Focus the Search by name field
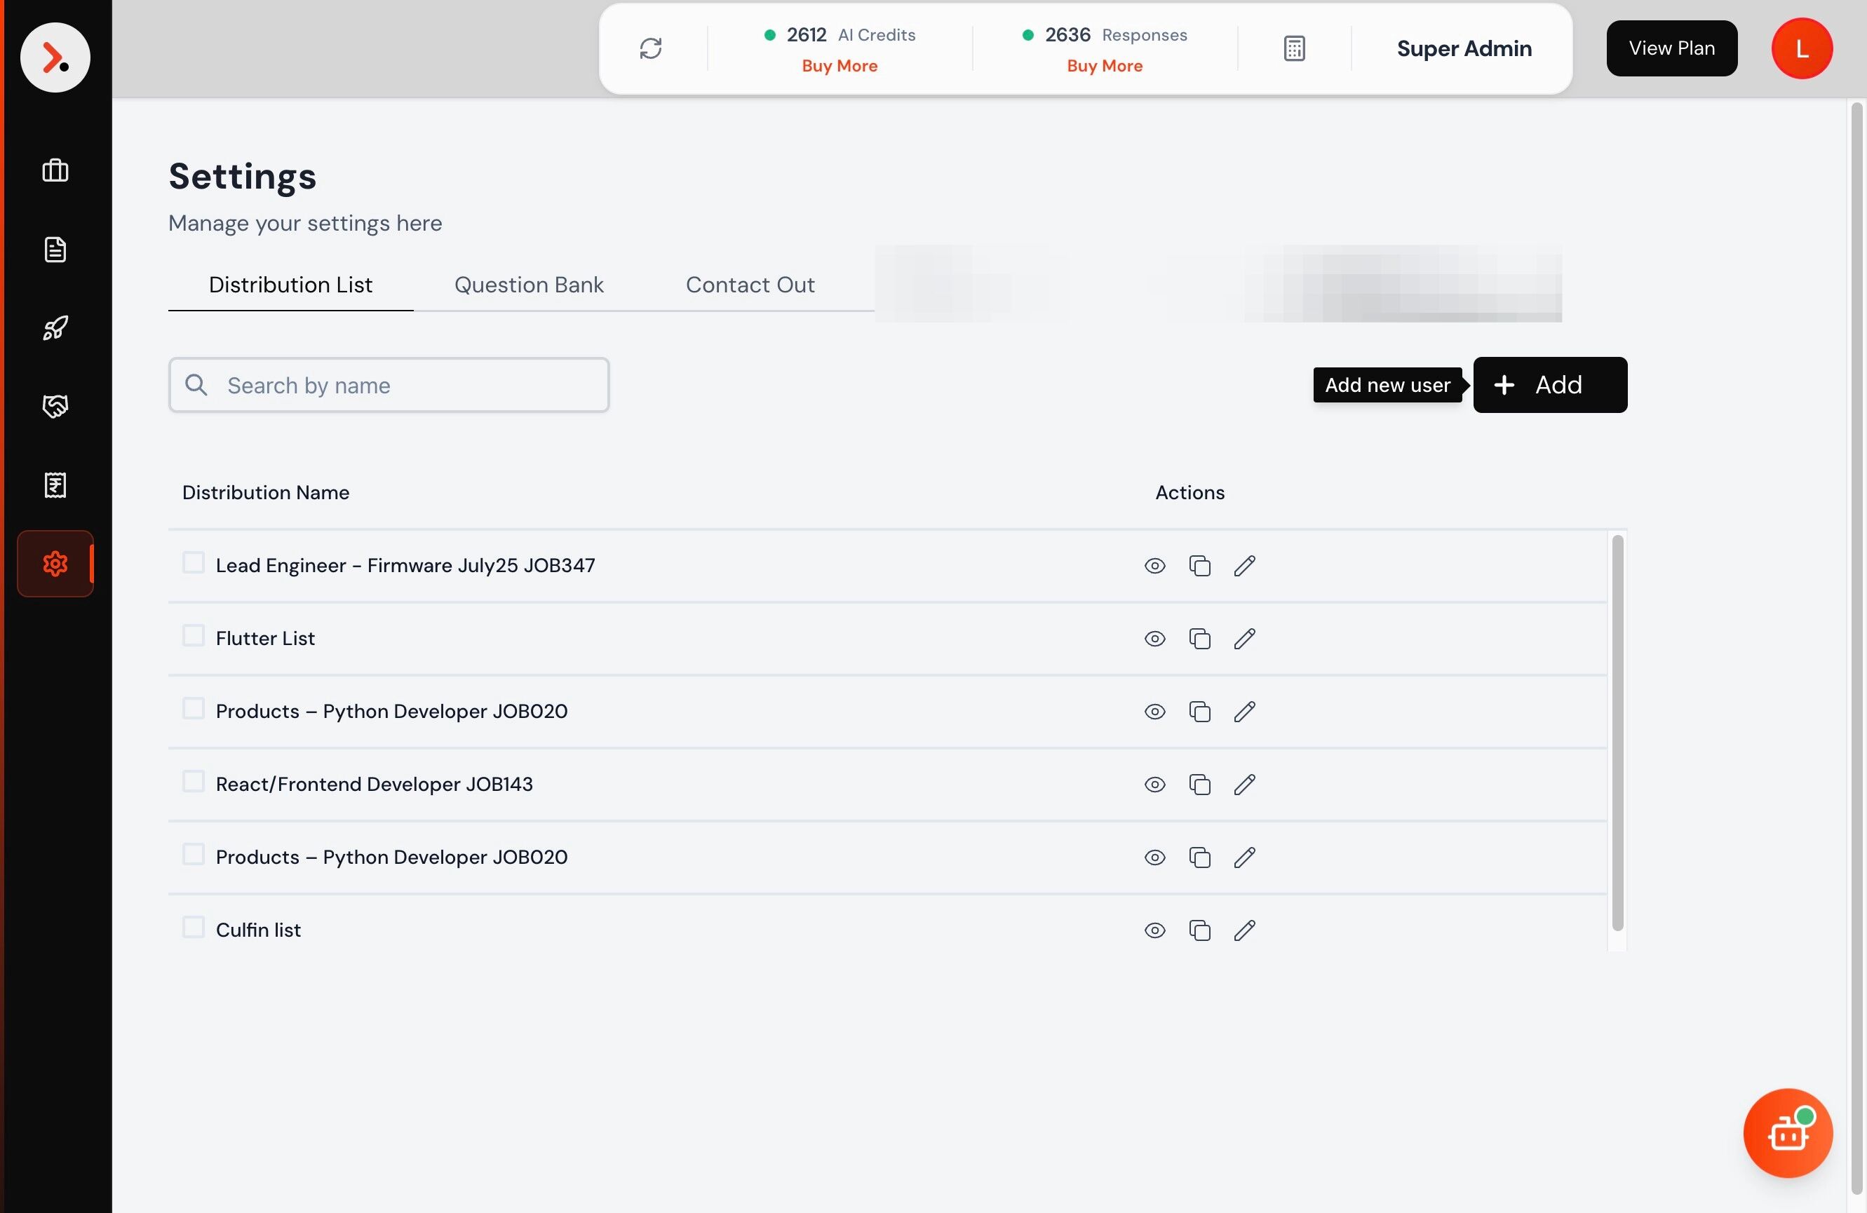Screen dimensions: 1867x1213 (x=408, y=385)
